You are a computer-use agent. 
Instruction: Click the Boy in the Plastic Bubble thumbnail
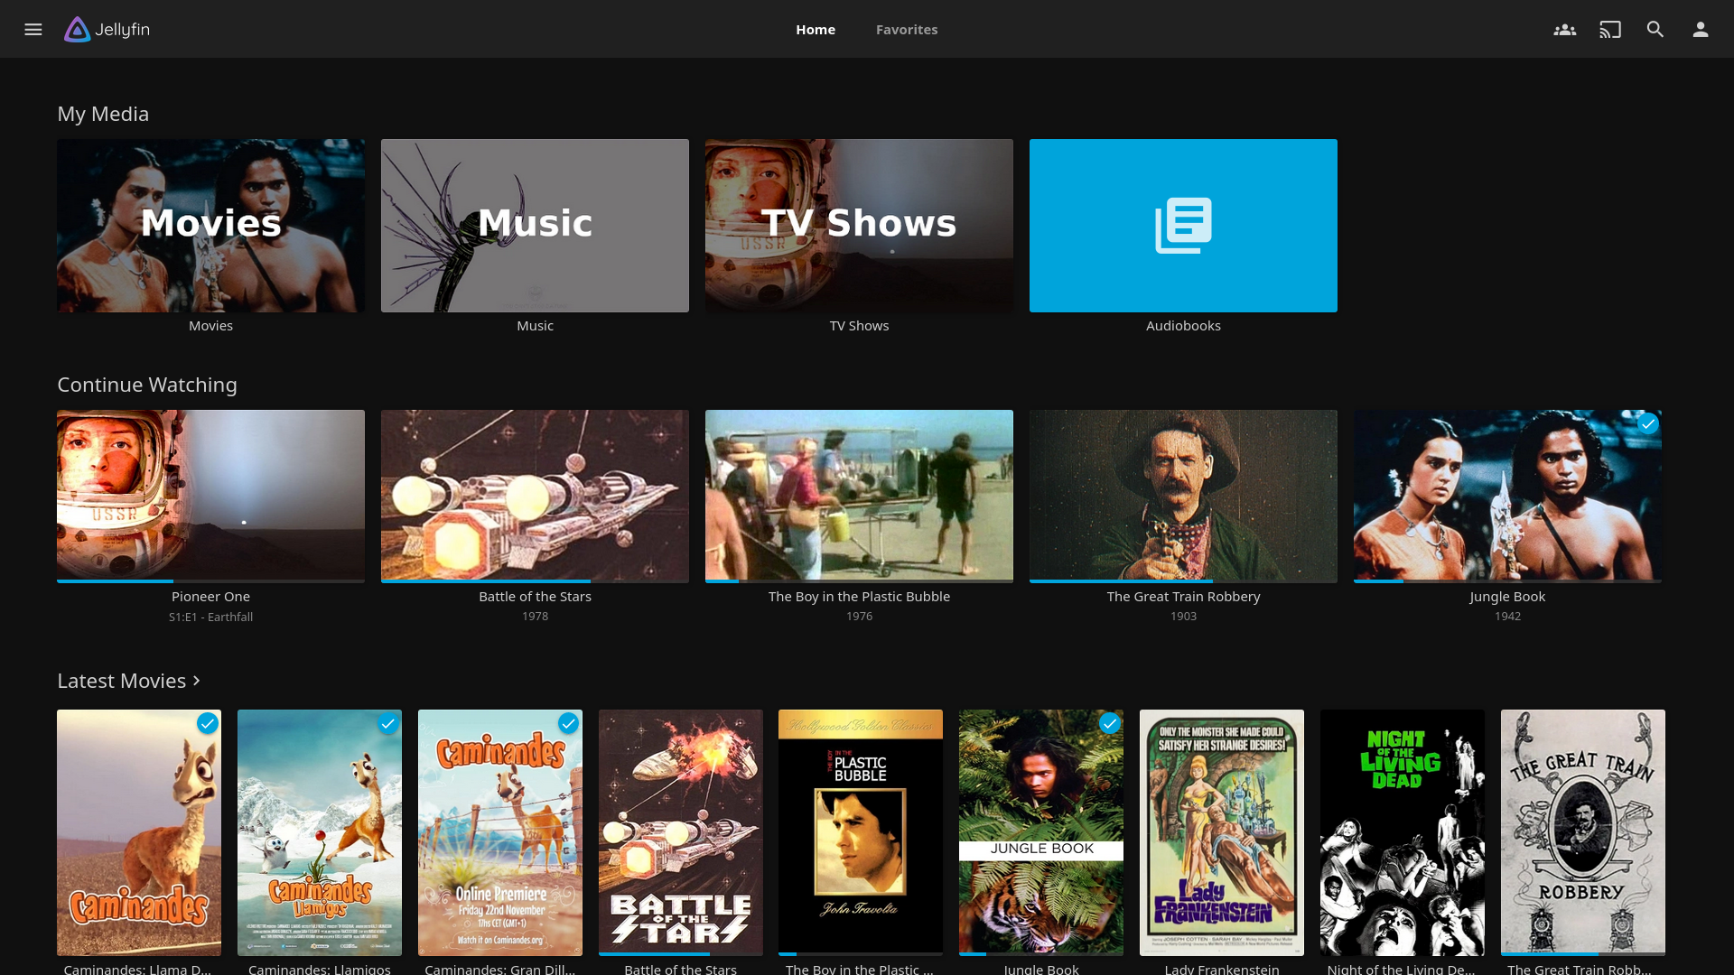[x=859, y=496]
